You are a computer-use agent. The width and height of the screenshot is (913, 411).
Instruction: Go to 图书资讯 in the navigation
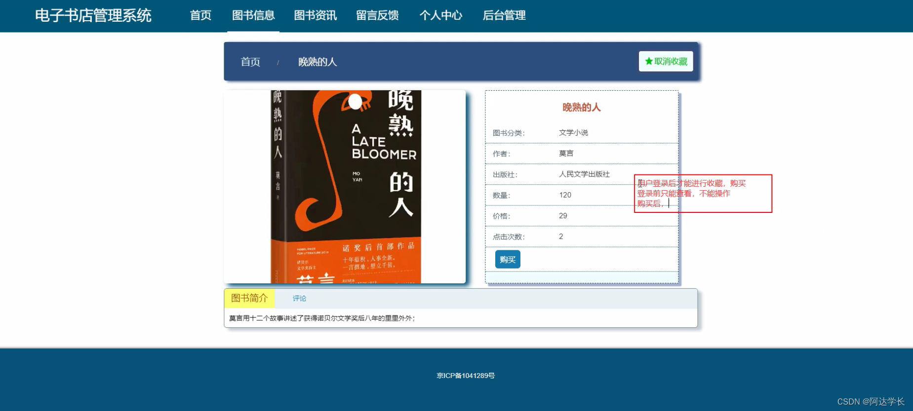pyautogui.click(x=316, y=16)
